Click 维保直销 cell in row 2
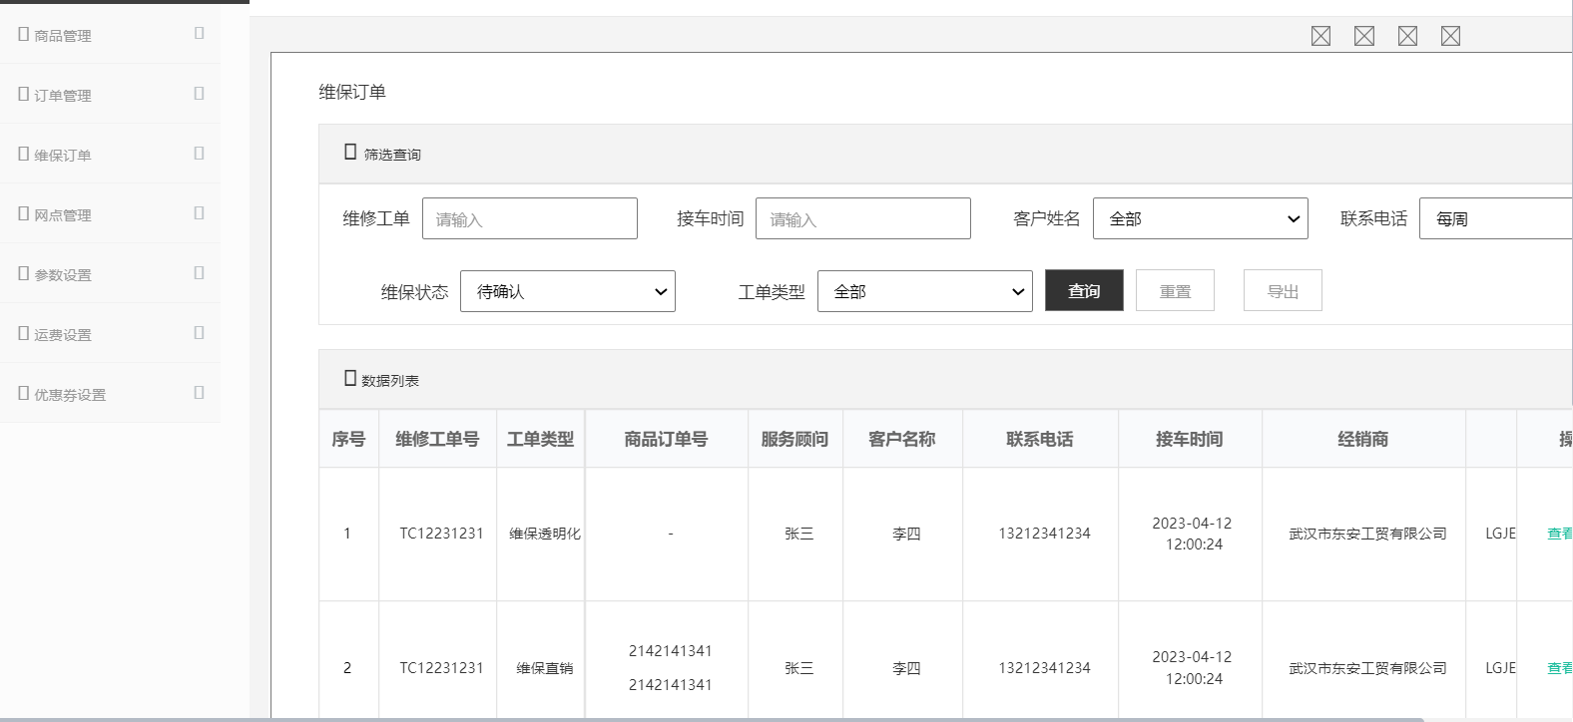The height and width of the screenshot is (722, 1573). (x=545, y=668)
